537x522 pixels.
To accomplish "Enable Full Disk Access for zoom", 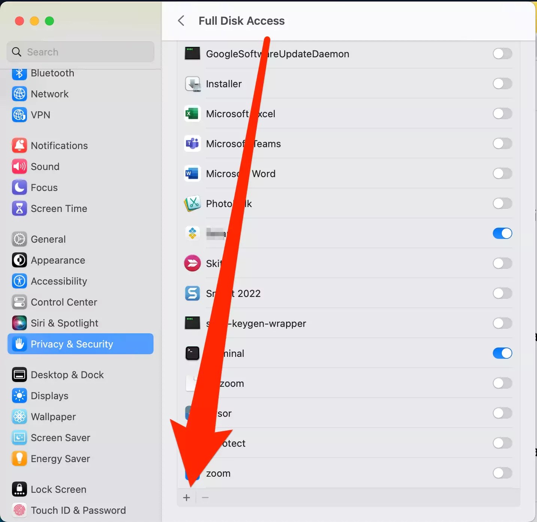I will 502,473.
